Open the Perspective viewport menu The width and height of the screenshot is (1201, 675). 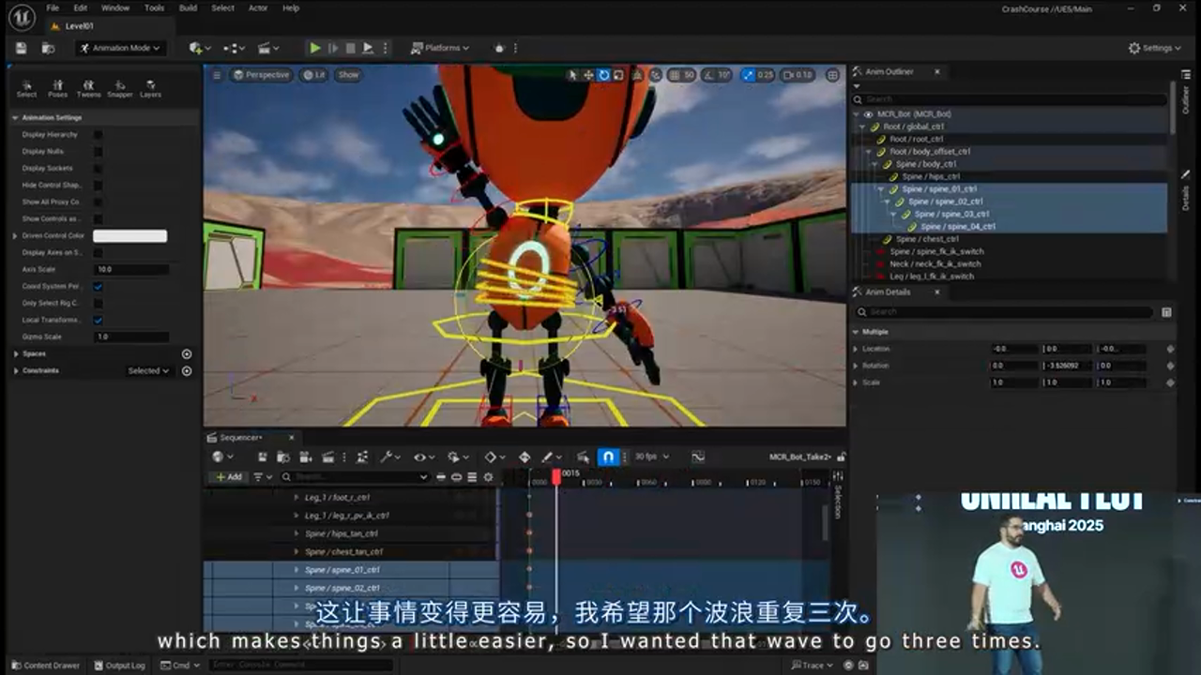pos(264,75)
